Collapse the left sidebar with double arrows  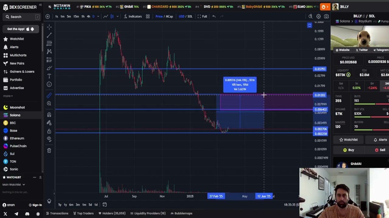(x=40, y=5)
